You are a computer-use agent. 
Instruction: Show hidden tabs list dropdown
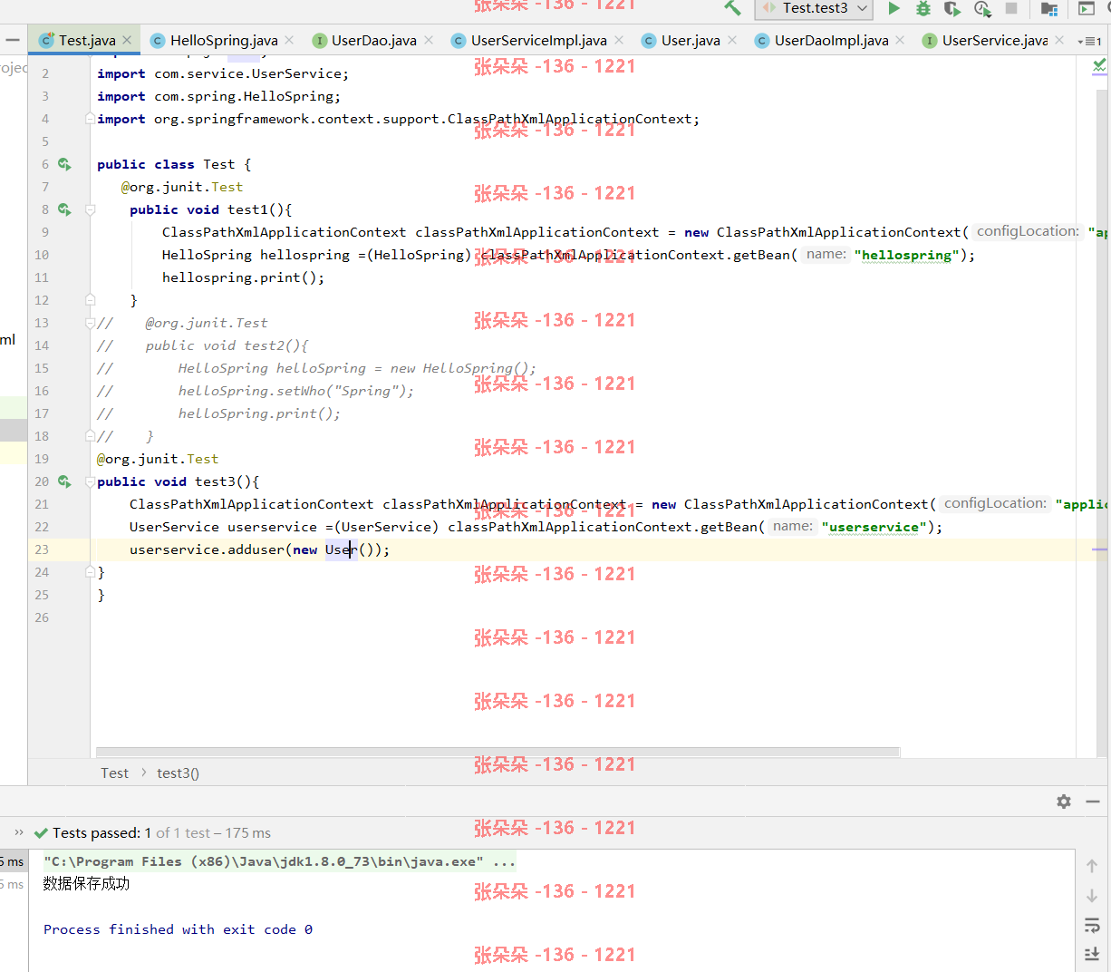1089,41
